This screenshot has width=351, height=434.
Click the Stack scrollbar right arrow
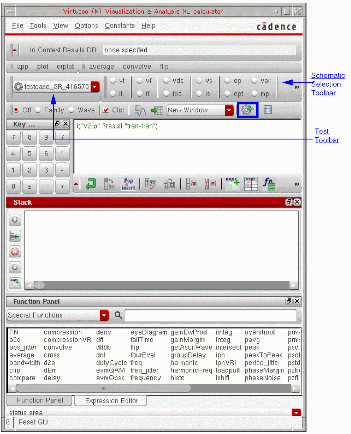coord(293,285)
